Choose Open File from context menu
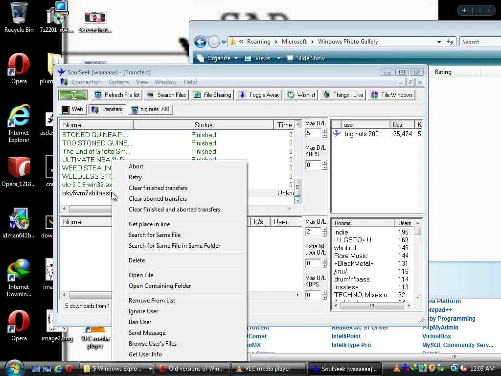The image size is (501, 376). [x=180, y=275]
